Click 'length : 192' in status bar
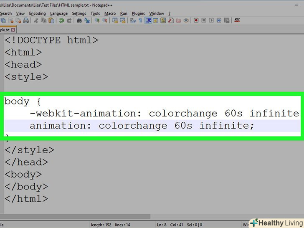 click(101, 225)
